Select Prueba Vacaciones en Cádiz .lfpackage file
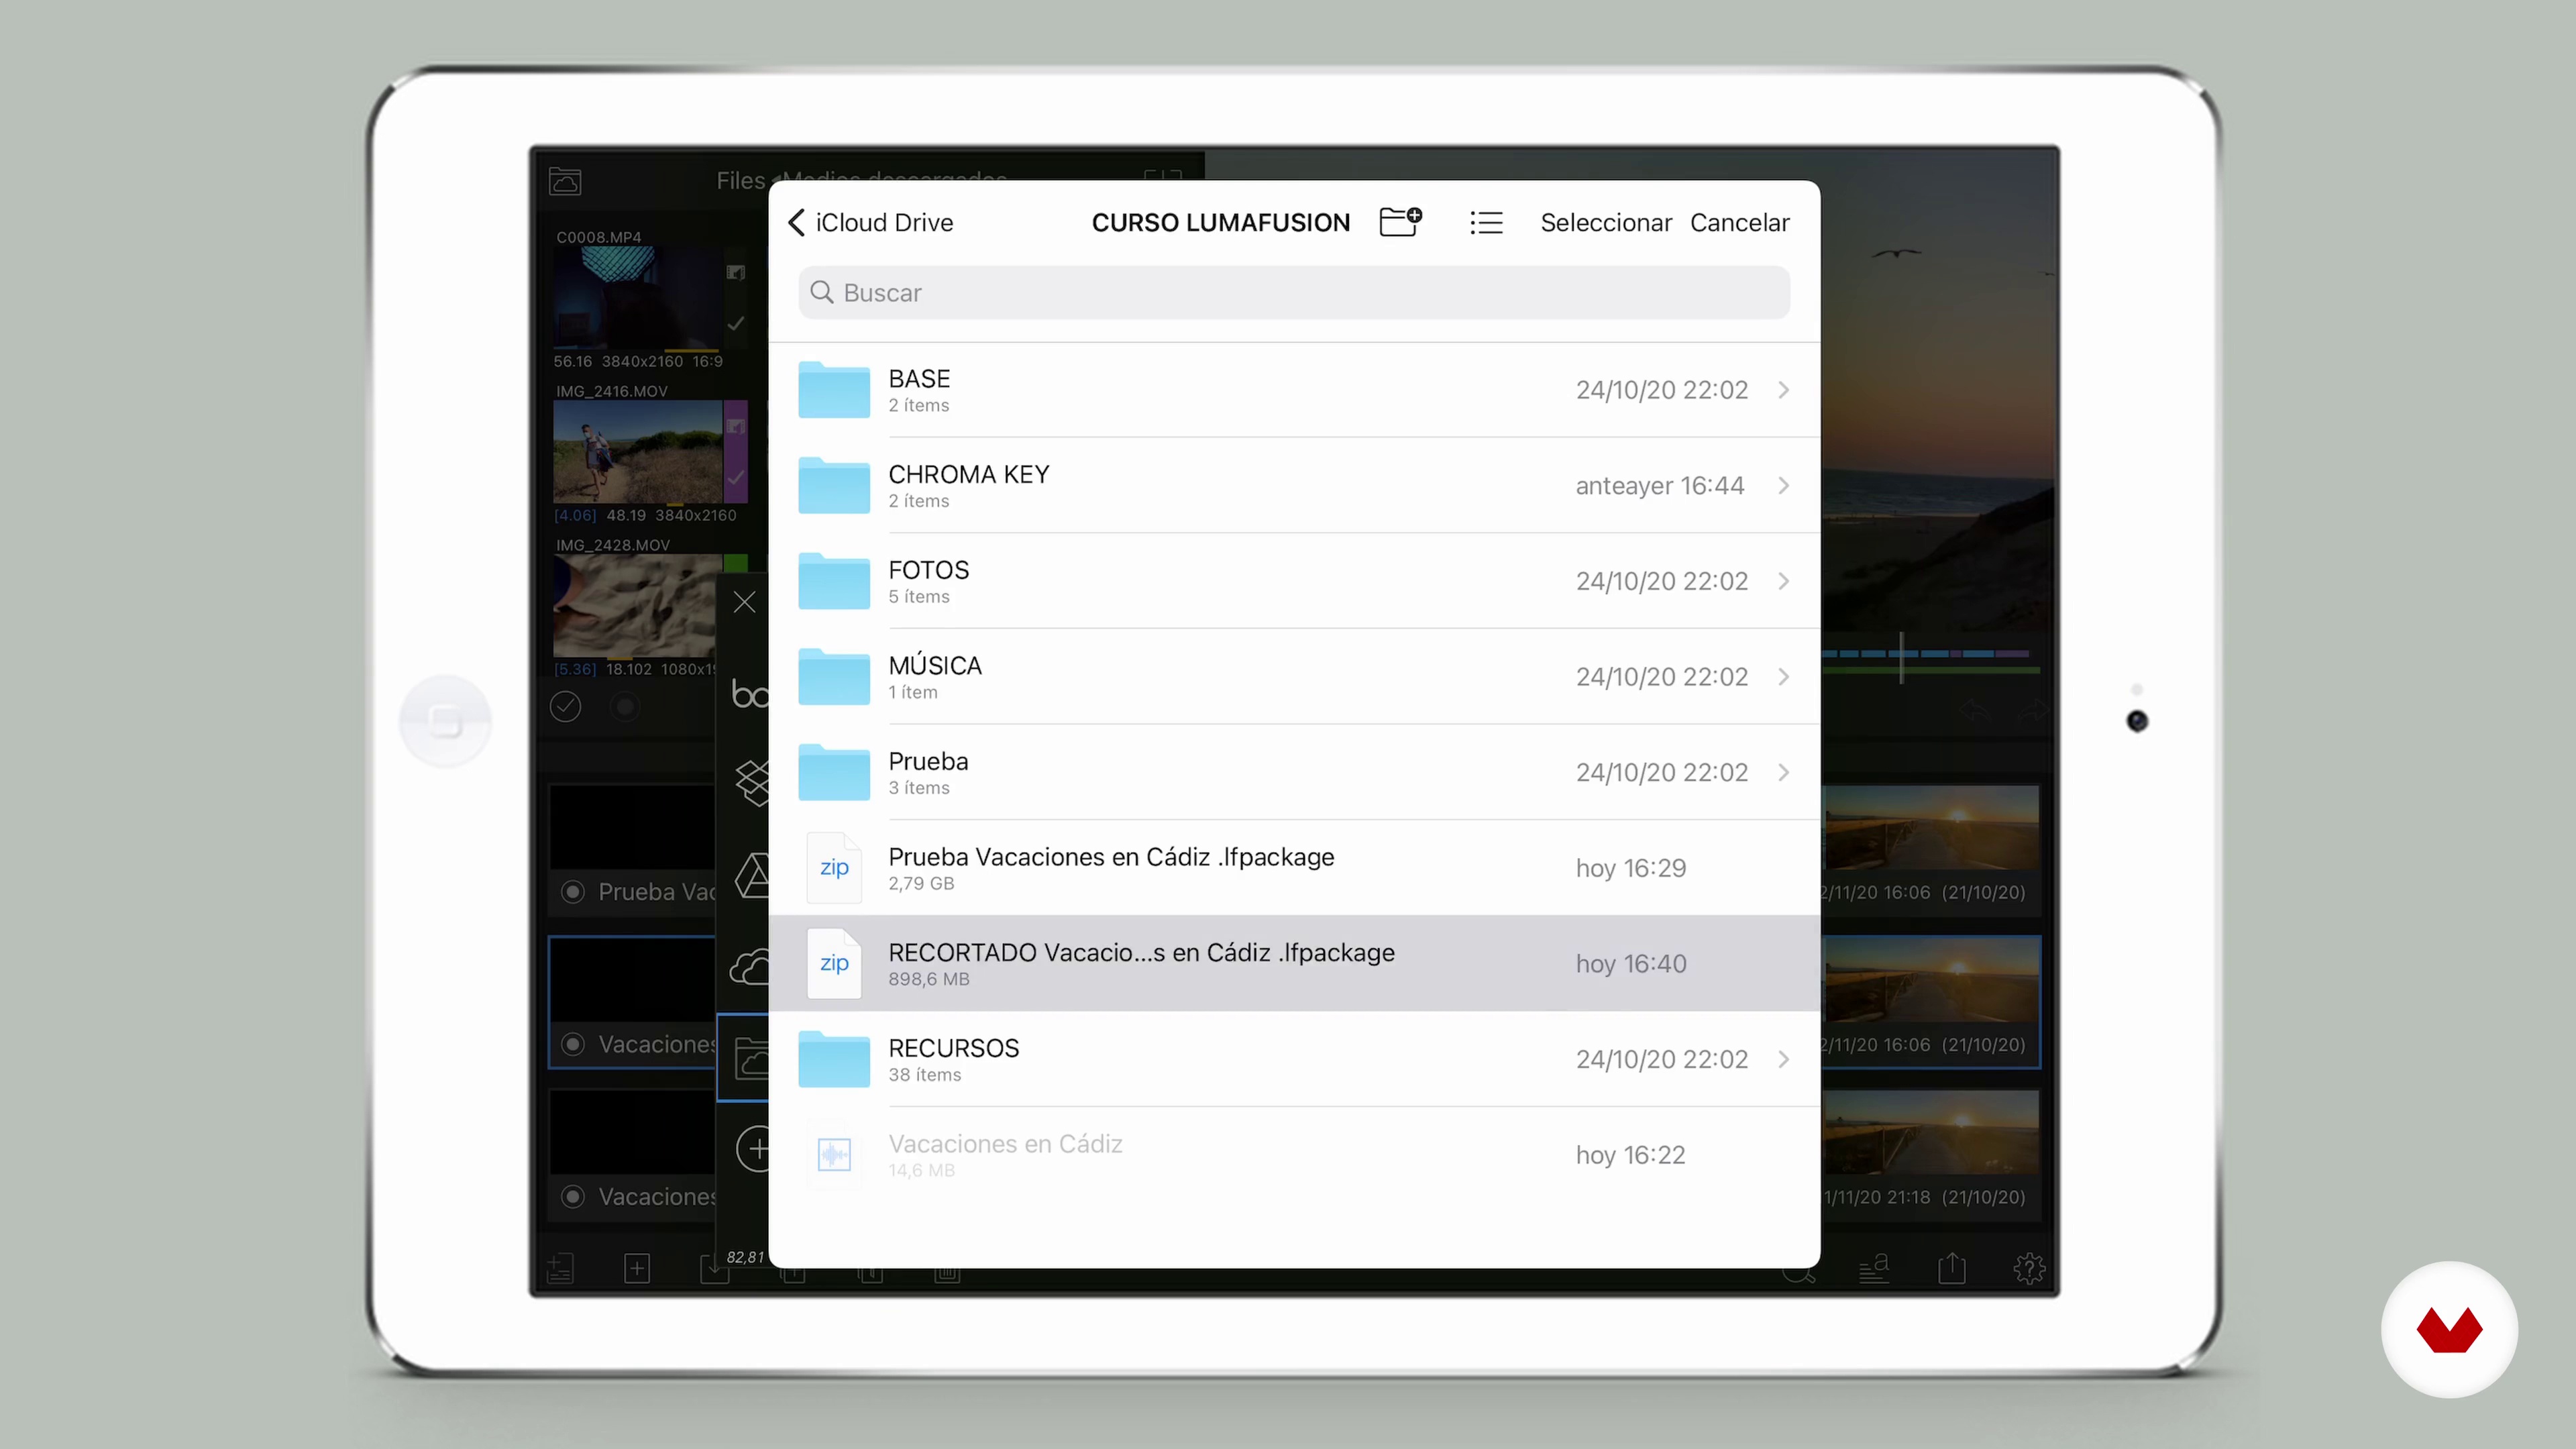The image size is (2576, 1449). [1293, 868]
